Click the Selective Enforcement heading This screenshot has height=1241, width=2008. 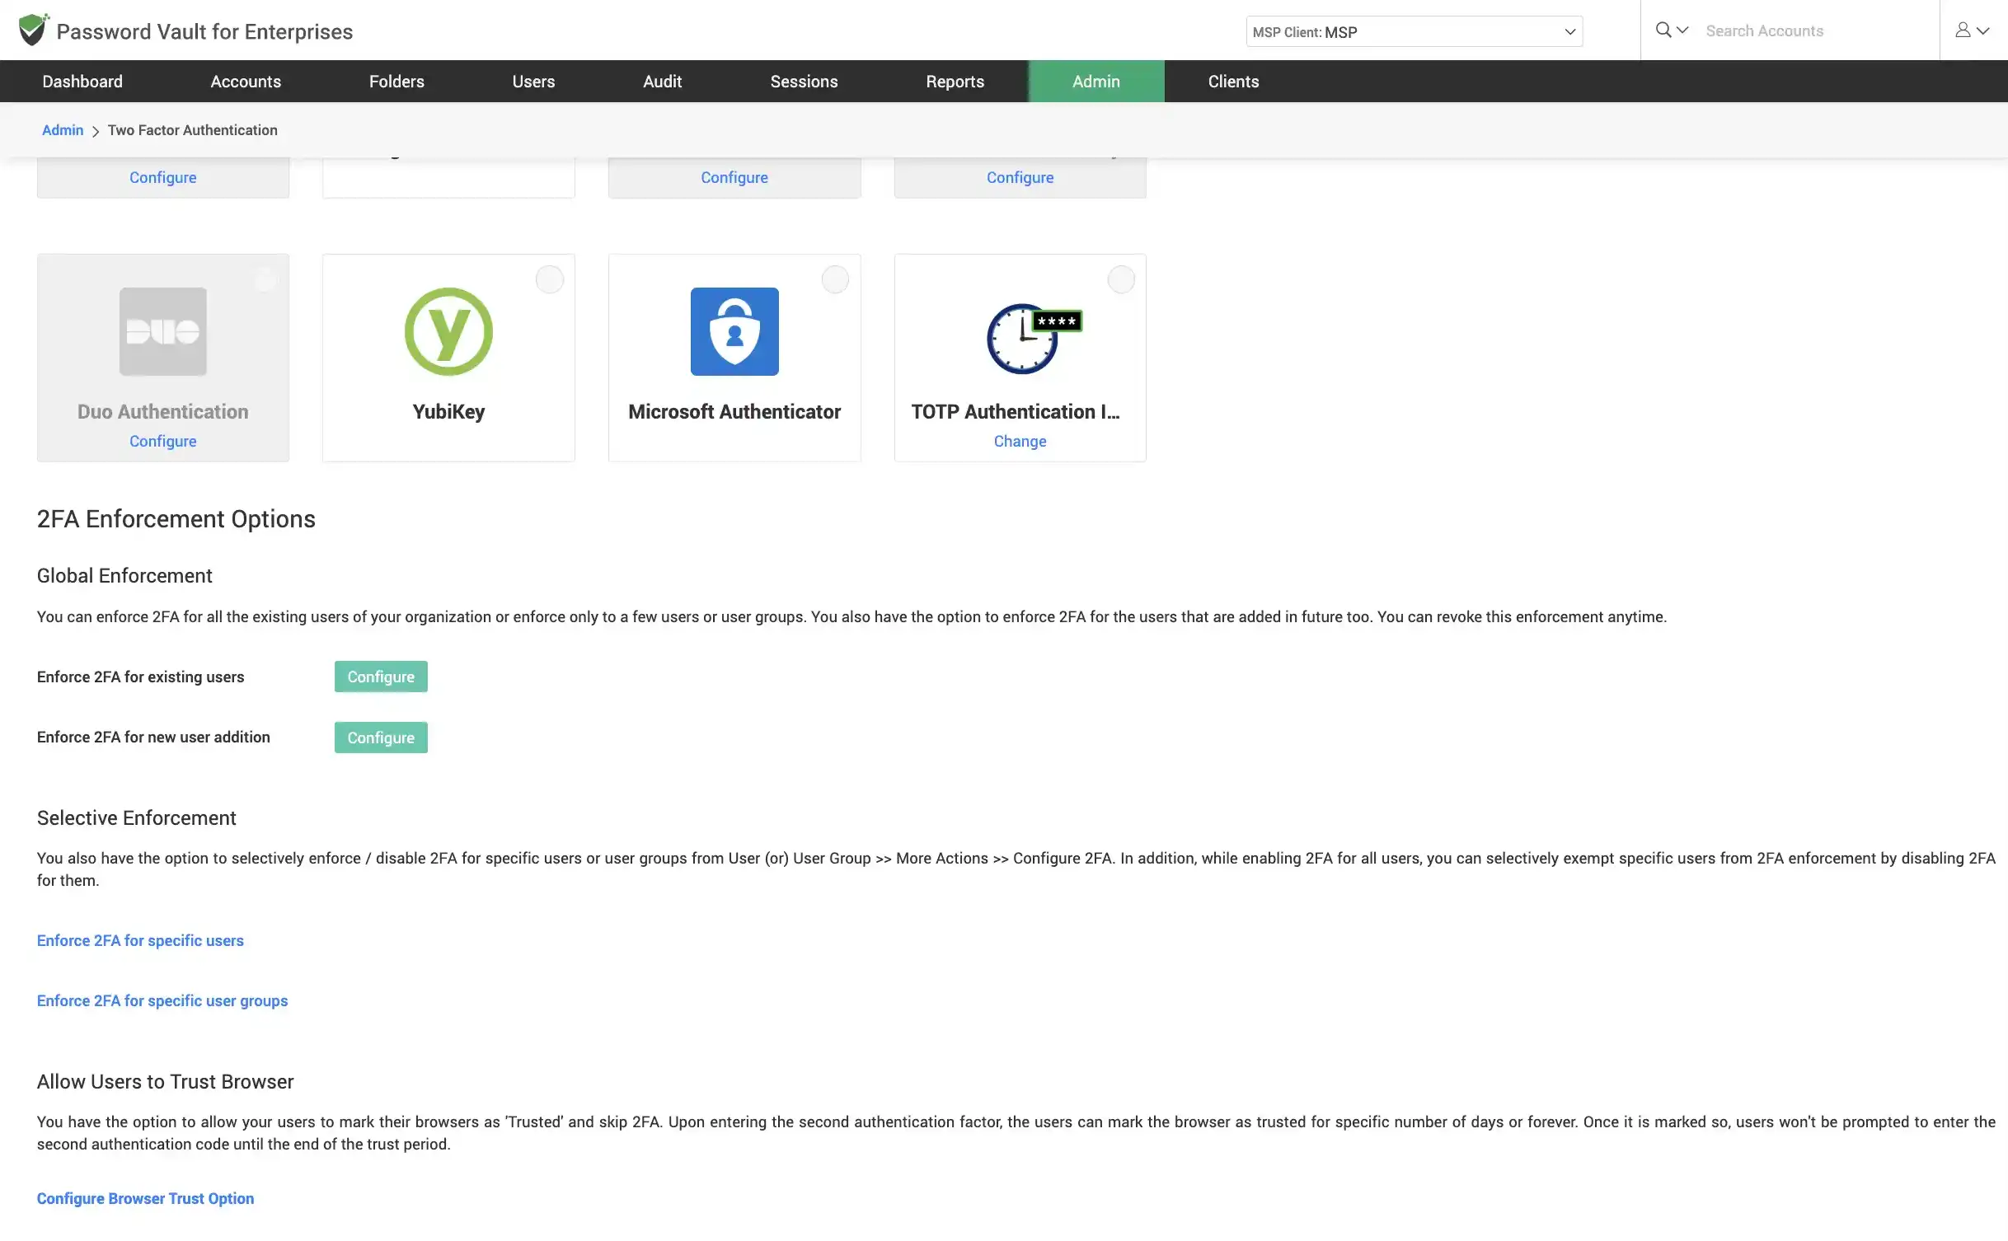(137, 818)
